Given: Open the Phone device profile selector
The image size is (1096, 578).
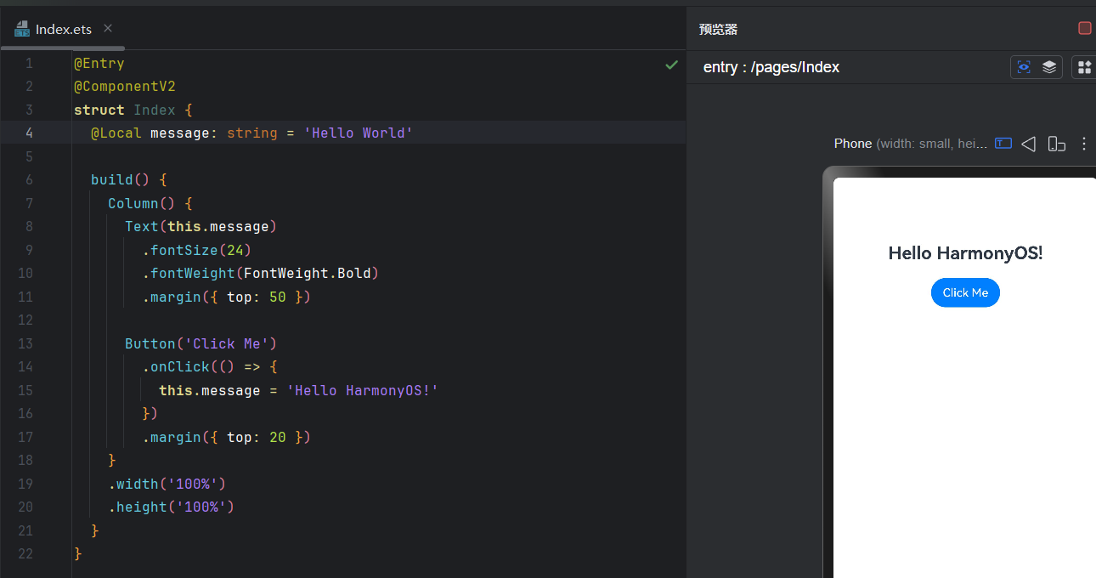Looking at the screenshot, I should point(910,144).
